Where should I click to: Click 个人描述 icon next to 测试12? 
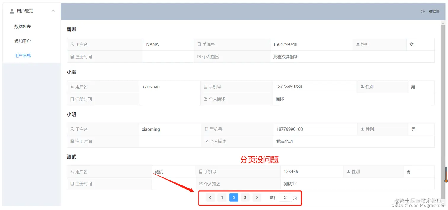(x=201, y=184)
